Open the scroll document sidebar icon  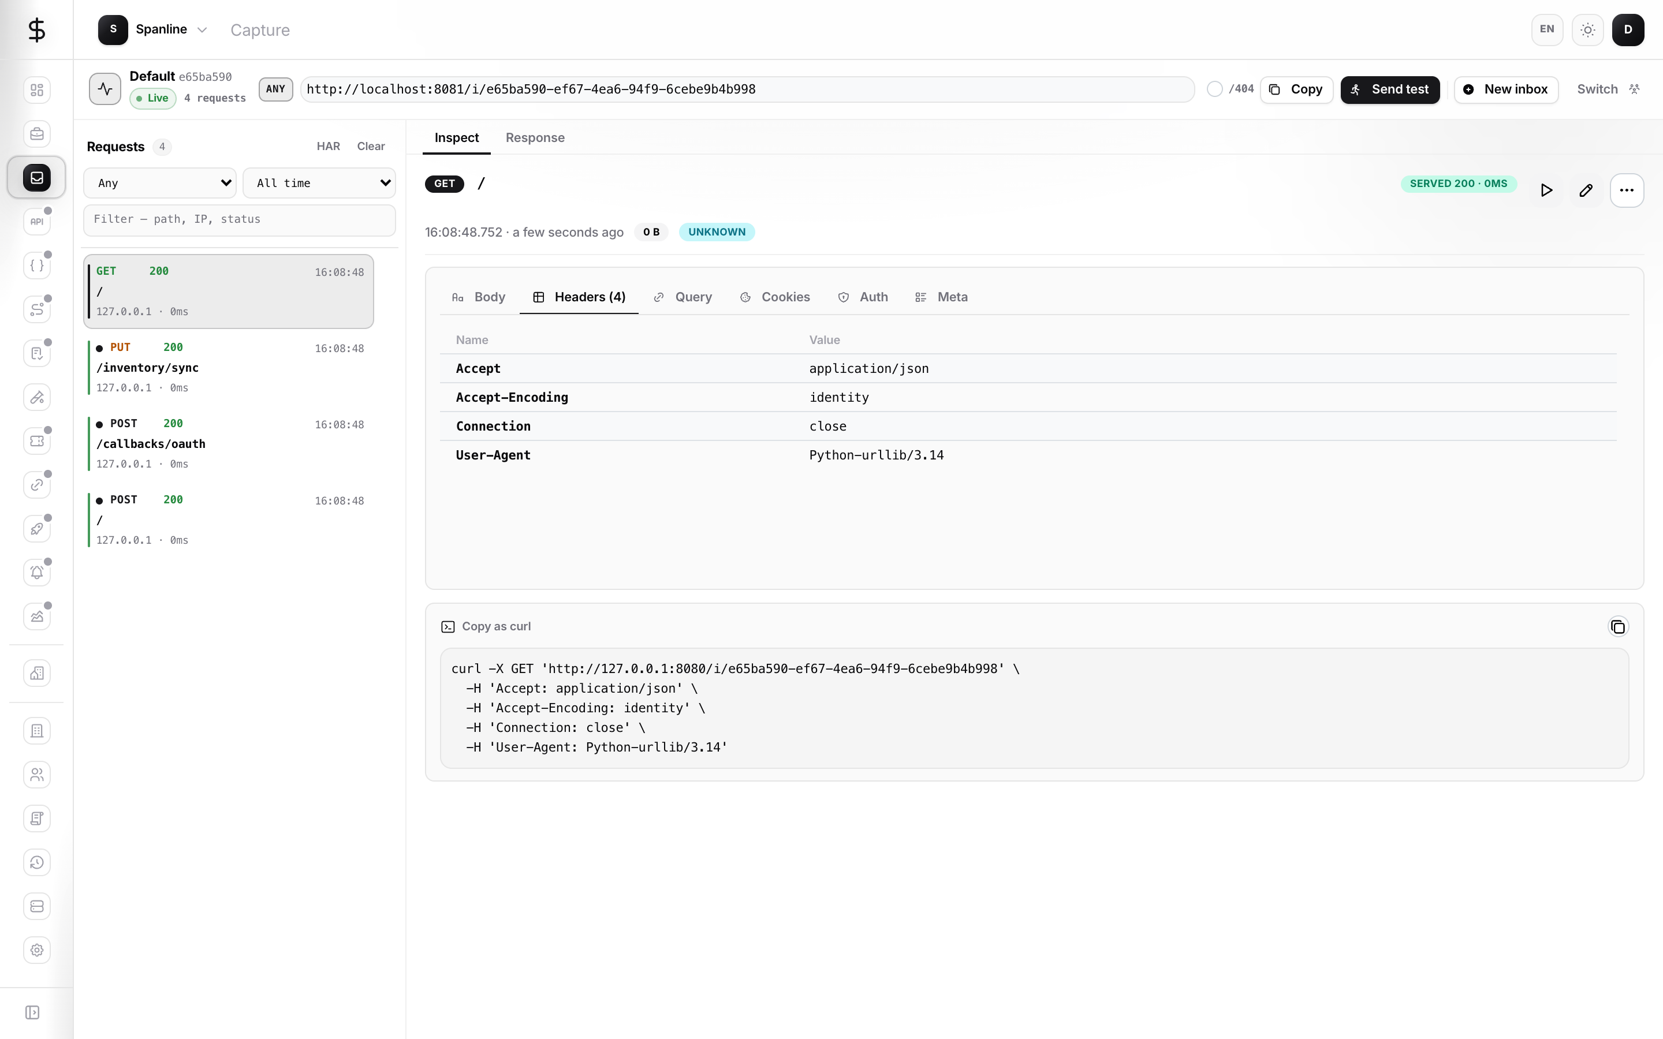pos(36,819)
